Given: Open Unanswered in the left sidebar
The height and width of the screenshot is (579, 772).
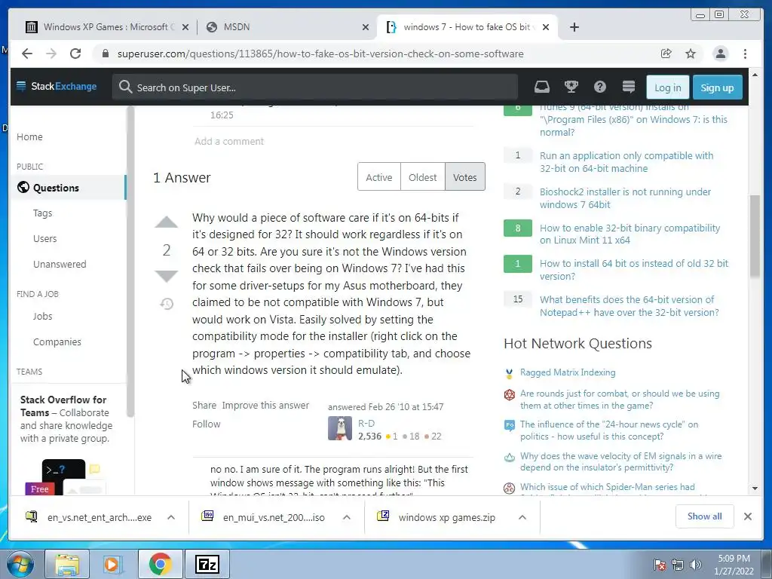Looking at the screenshot, I should click(60, 265).
